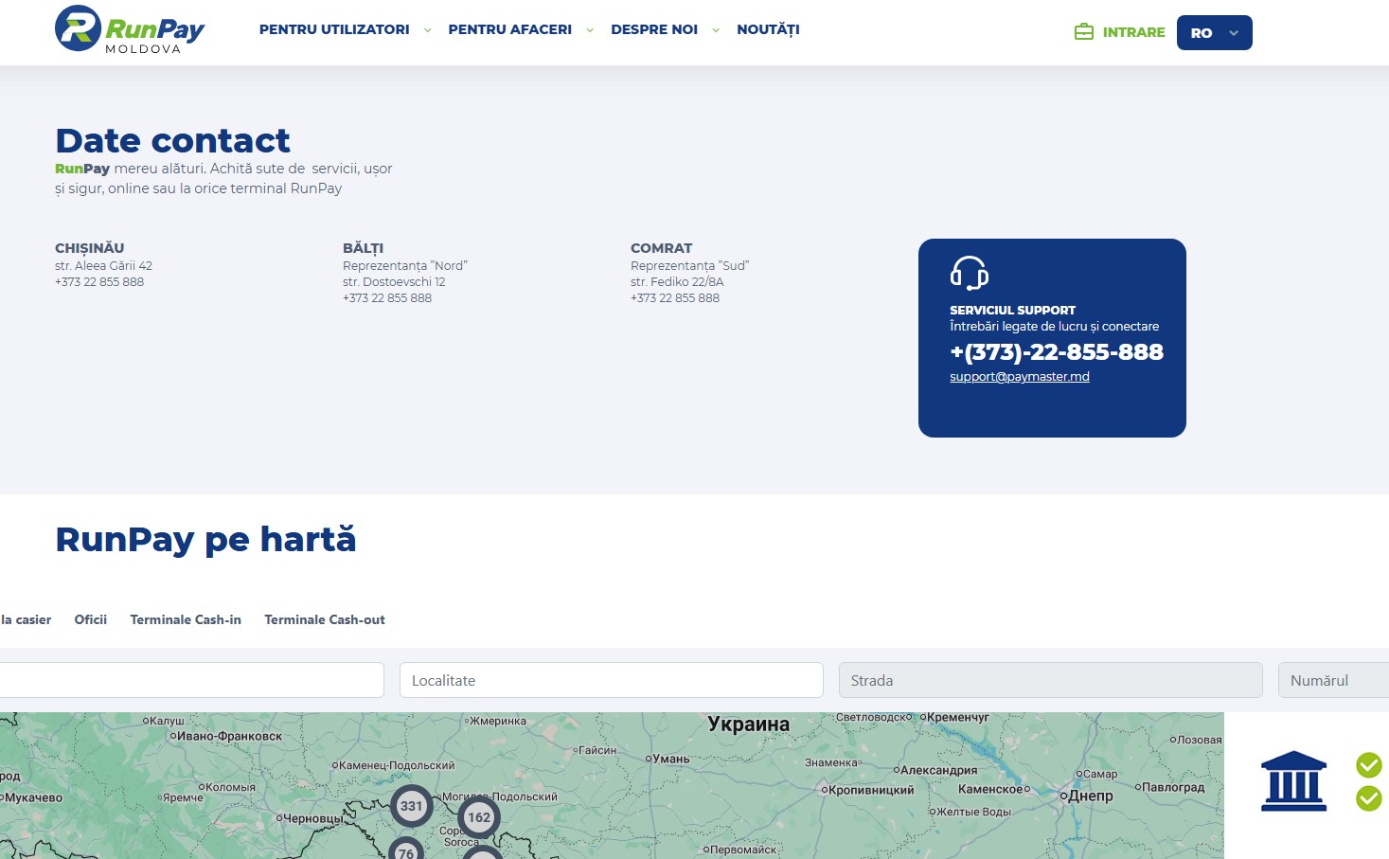
Task: Click the CHIȘINĂU heading
Action: pos(90,248)
